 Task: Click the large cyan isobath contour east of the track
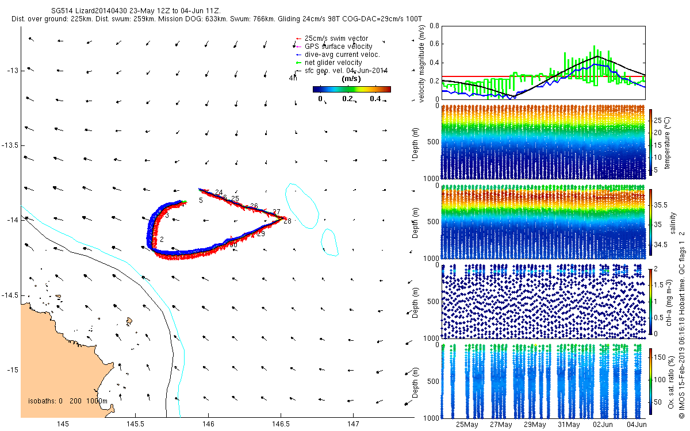[302, 206]
